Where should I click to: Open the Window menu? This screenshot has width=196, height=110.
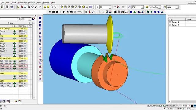[x=46, y=2]
